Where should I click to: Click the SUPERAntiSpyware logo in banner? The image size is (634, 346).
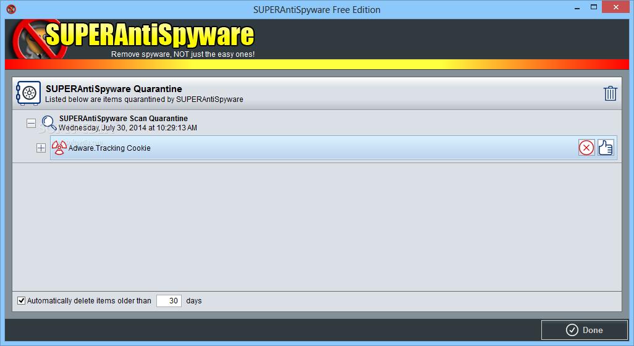tap(133, 39)
